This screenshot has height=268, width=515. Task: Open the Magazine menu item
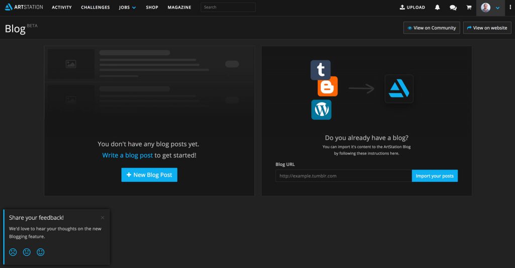tap(180, 7)
